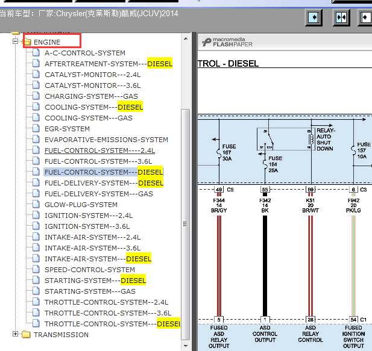This screenshot has width=372, height=351.
Task: Click the tree scrollbar up arrow
Action: point(186,39)
